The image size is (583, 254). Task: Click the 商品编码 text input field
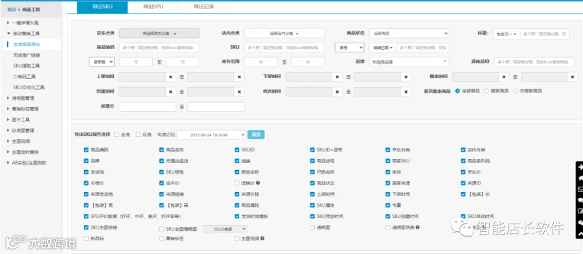(x=159, y=47)
